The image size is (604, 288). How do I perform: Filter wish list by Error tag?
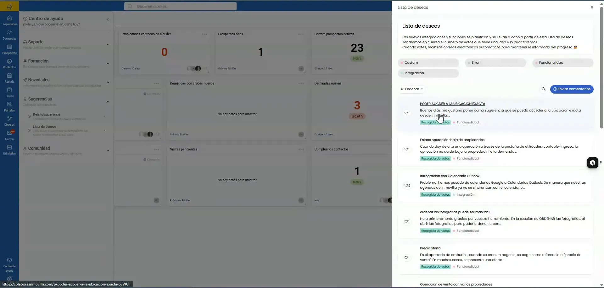pos(495,63)
